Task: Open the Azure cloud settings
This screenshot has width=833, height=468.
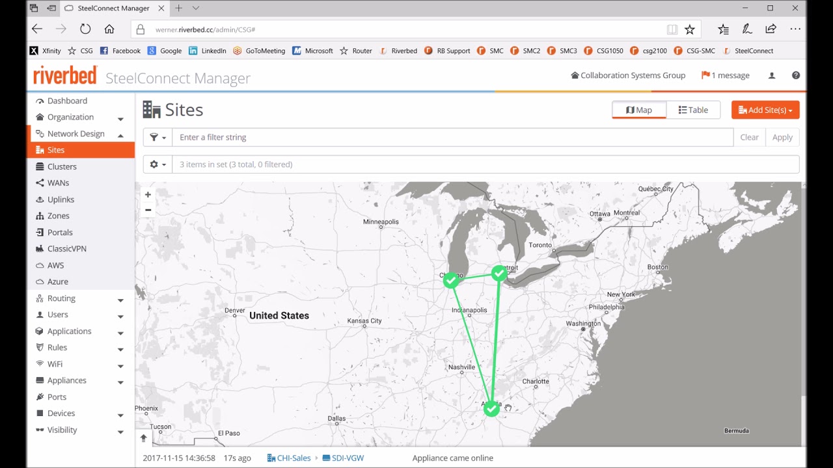Action: [57, 281]
